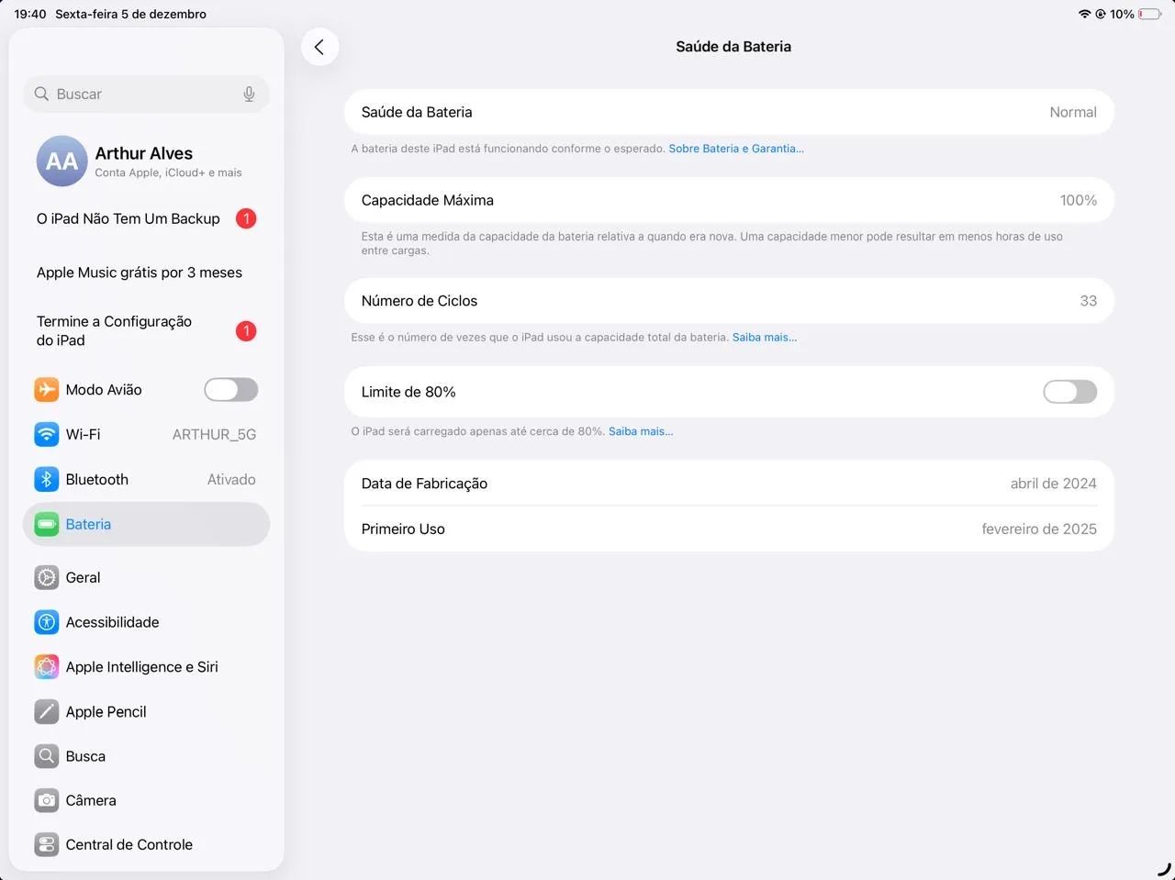Open Sobre Bateria e Garantia link
1175x880 pixels.
(x=735, y=149)
